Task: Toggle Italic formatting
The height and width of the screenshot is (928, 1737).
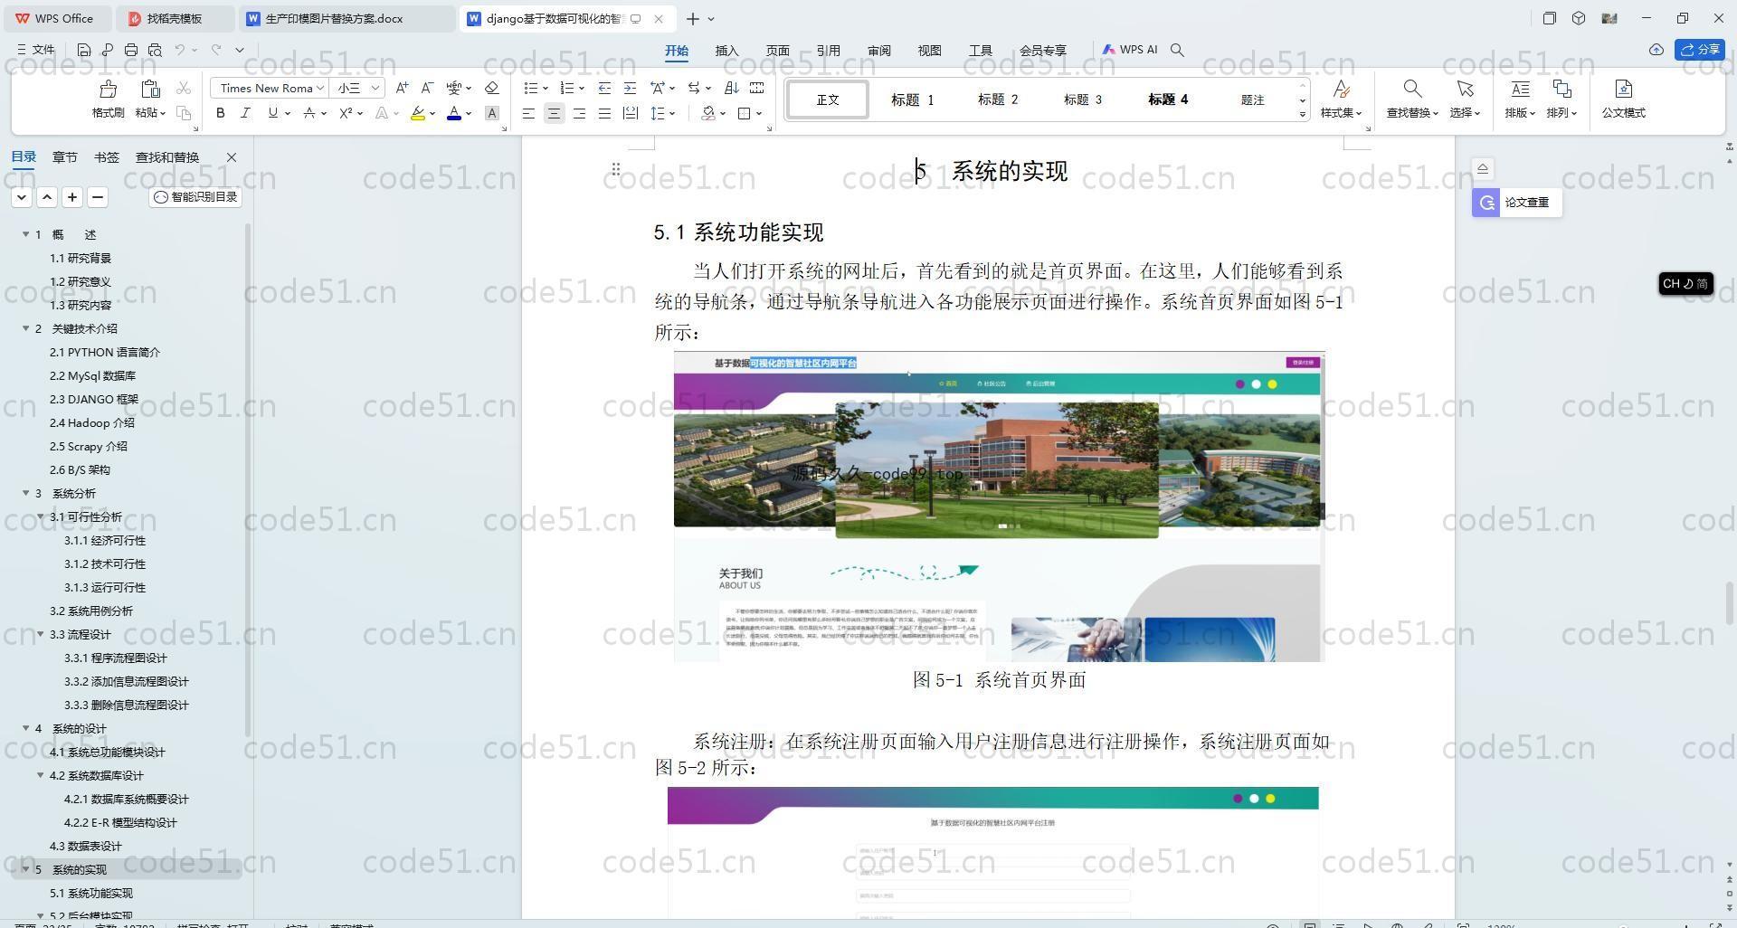Action: tap(245, 113)
